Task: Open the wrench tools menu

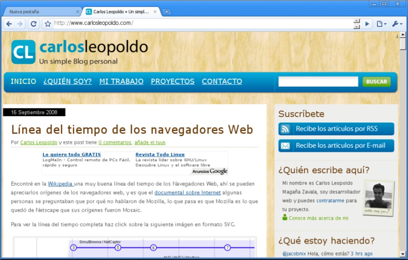Action: tap(397, 24)
